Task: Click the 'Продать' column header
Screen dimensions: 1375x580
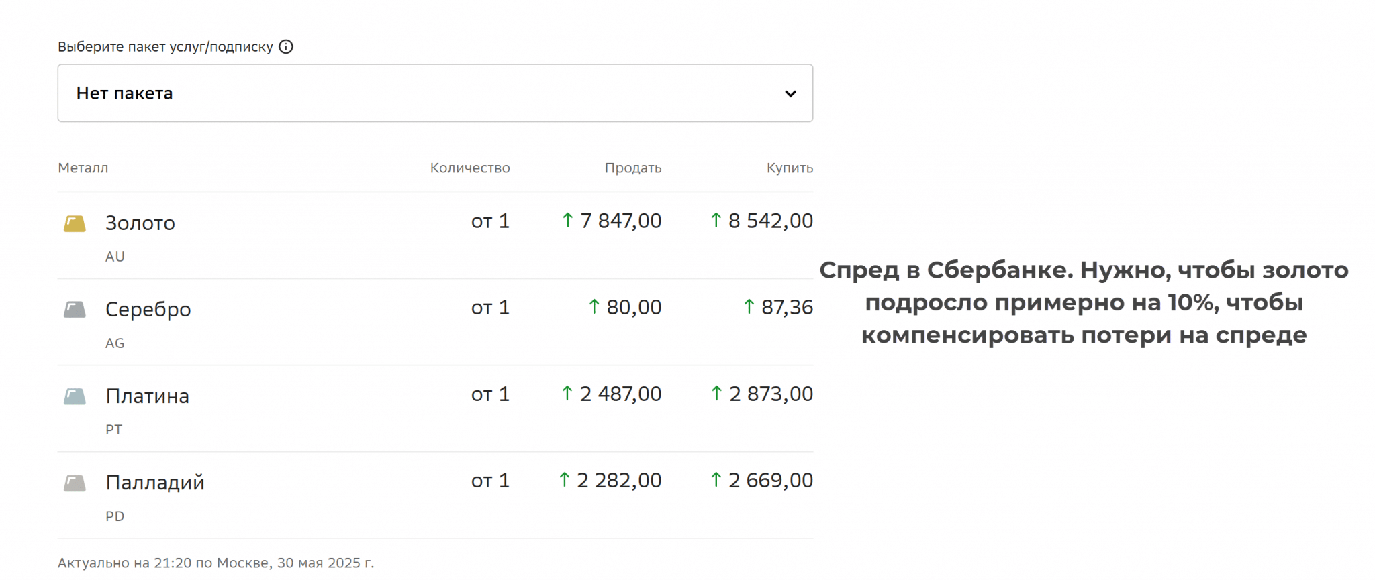Action: tap(632, 168)
